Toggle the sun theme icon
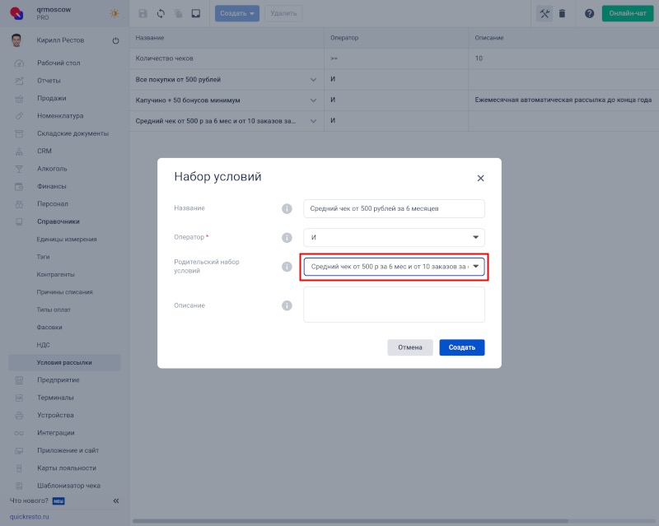Screen dimensions: 659x526 [115, 13]
